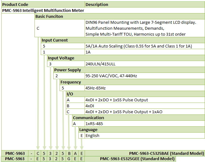Select '5A/1A Auto Scaling' description cell
Screen dimensions: 205x162
coord(145,46)
